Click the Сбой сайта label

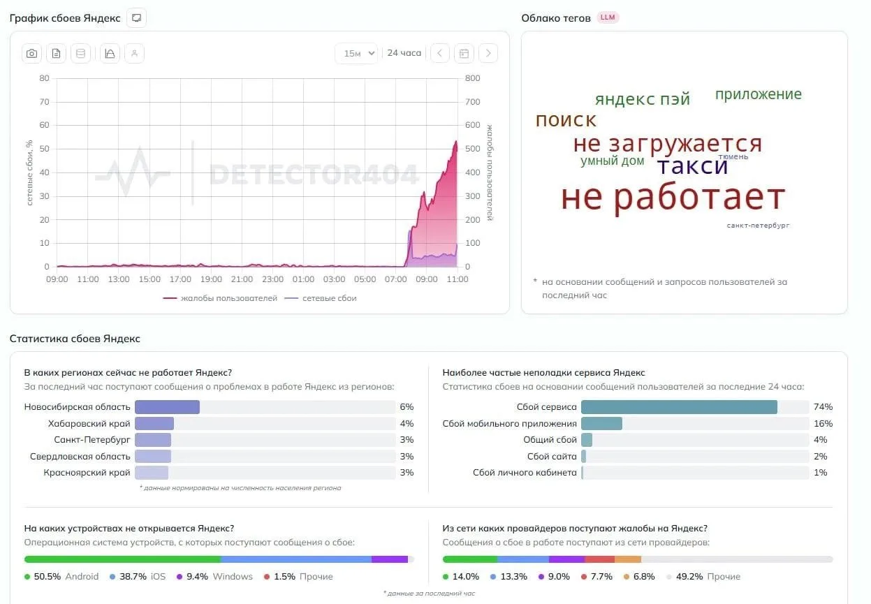[552, 457]
